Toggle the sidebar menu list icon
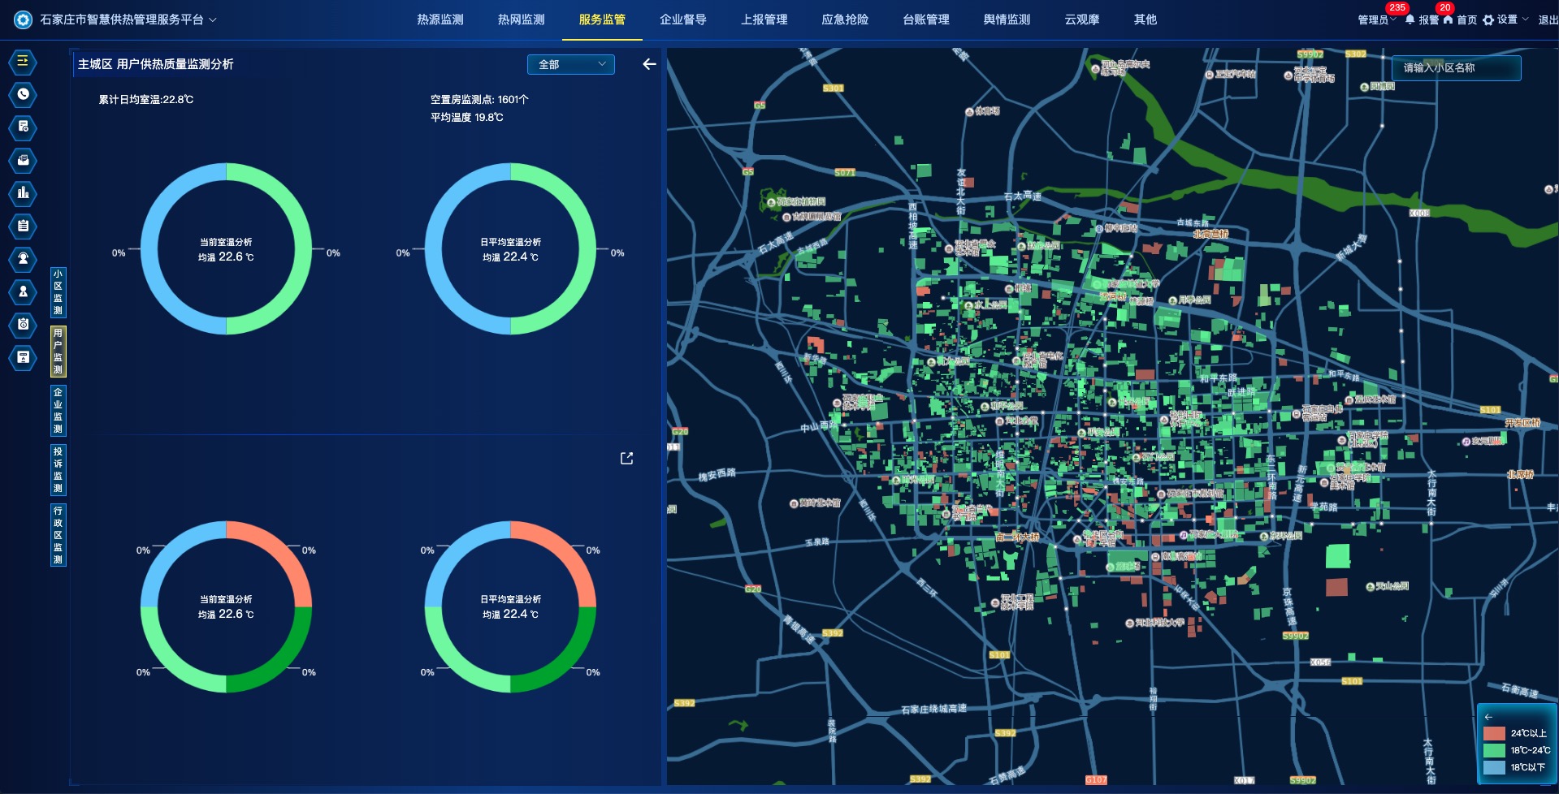The image size is (1559, 794). (x=23, y=61)
